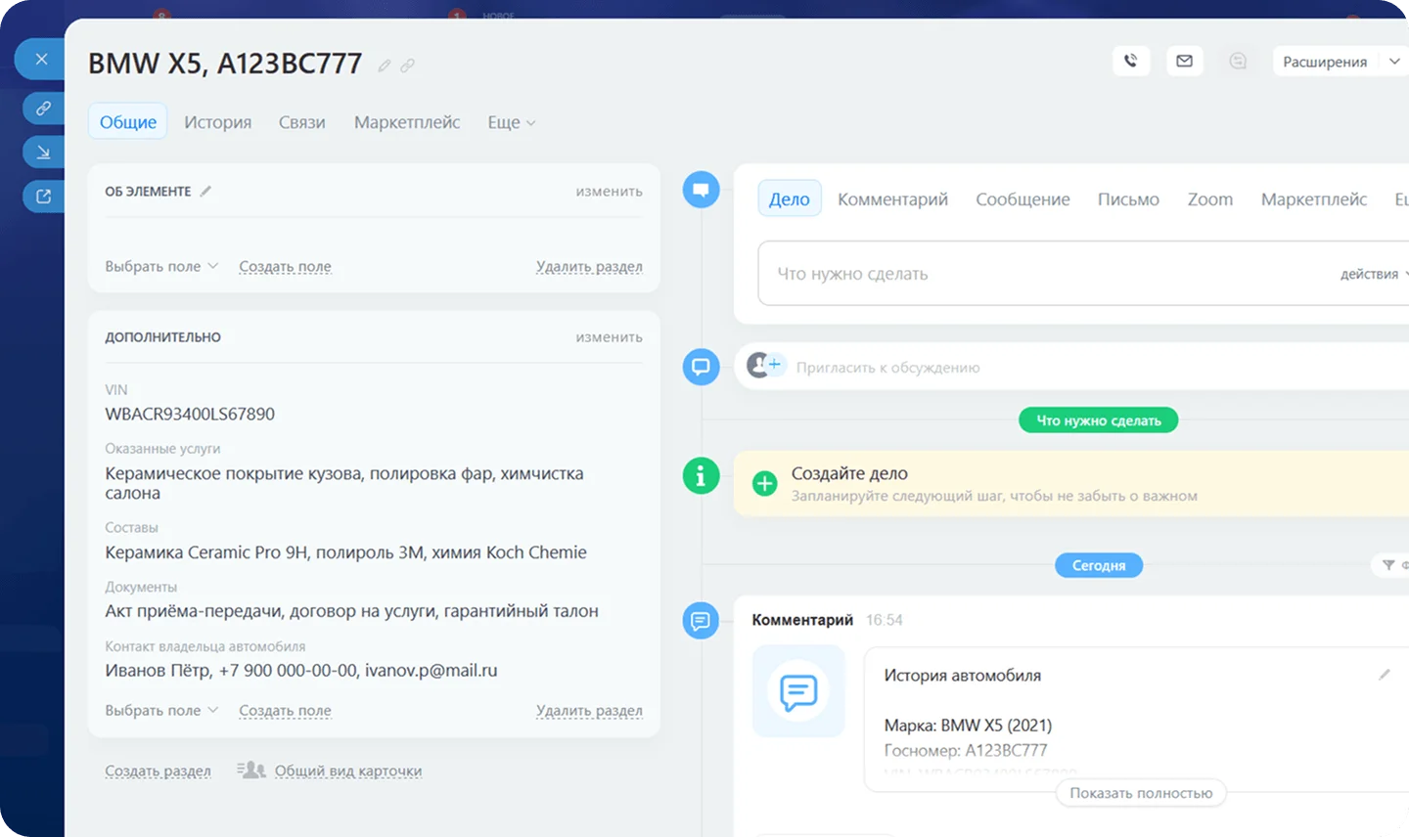Open the Маркетплейс tab near Связи
The image size is (1409, 837).
(x=407, y=122)
